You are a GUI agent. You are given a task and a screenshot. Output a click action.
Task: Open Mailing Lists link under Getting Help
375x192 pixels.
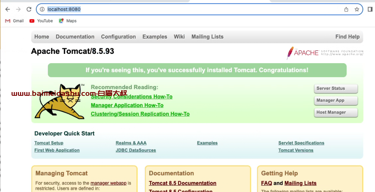tap(301, 183)
